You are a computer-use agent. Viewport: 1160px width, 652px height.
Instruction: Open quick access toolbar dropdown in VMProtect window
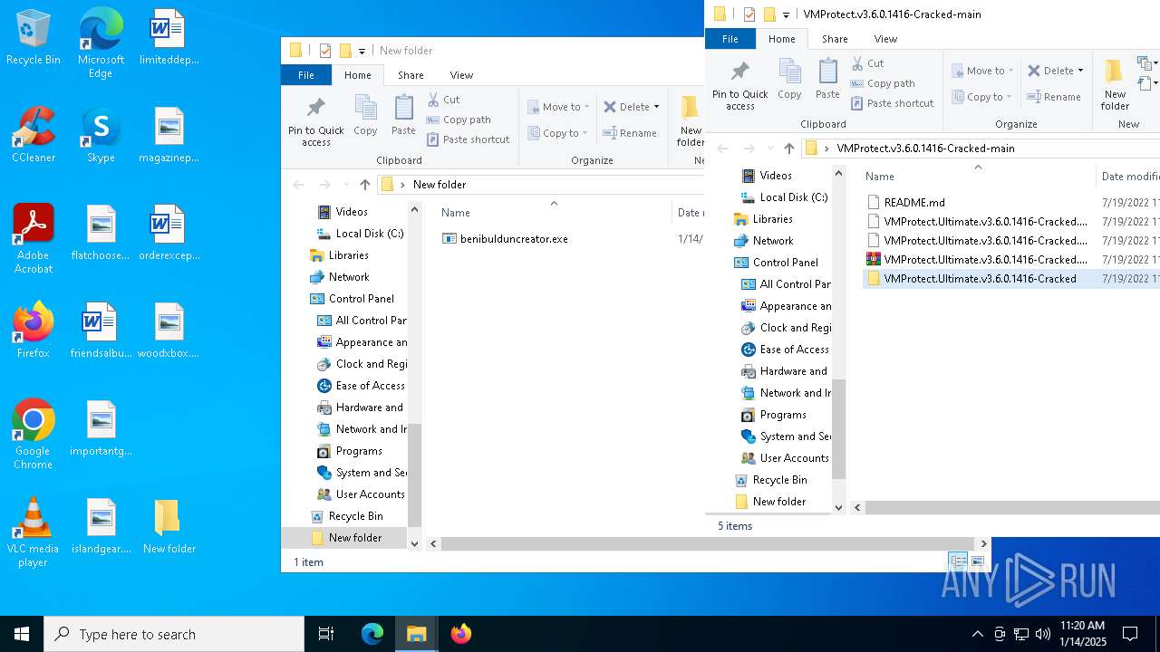pyautogui.click(x=786, y=15)
